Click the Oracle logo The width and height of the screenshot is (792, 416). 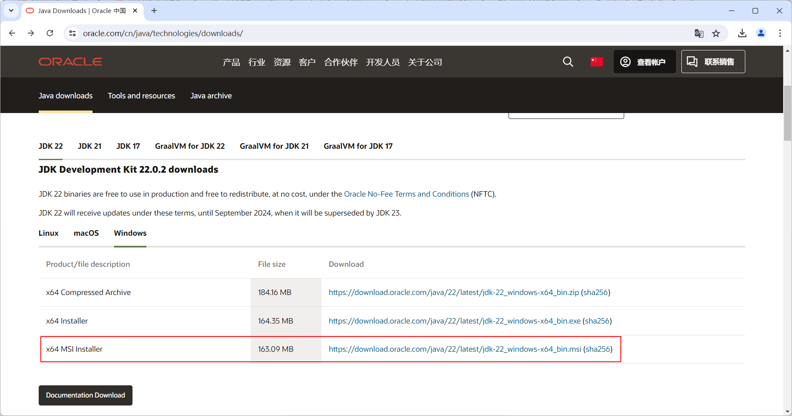click(x=70, y=62)
